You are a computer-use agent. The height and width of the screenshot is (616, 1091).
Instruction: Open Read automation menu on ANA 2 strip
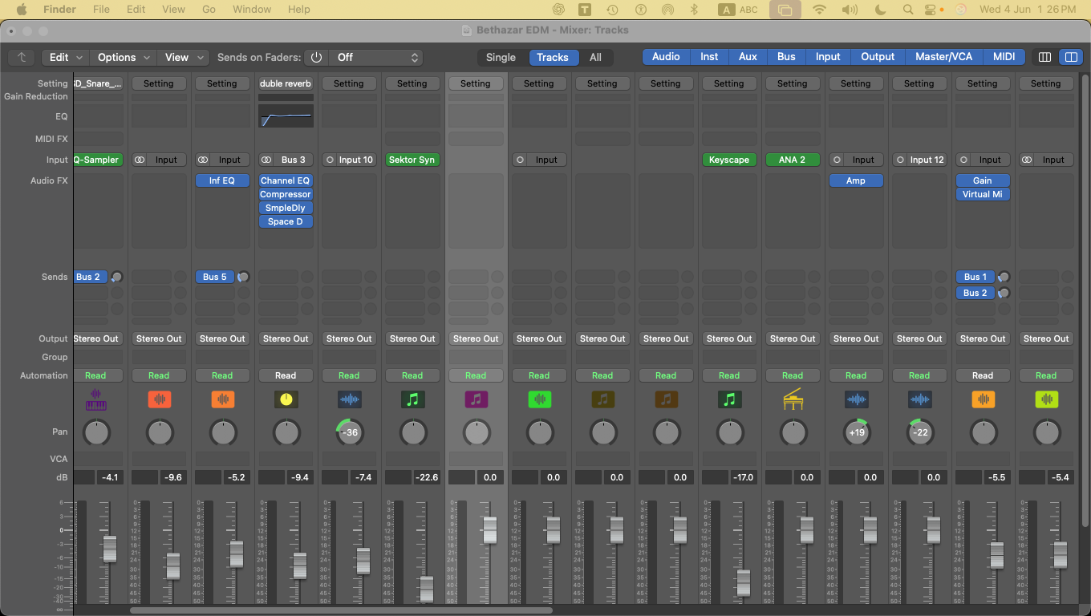coord(793,375)
